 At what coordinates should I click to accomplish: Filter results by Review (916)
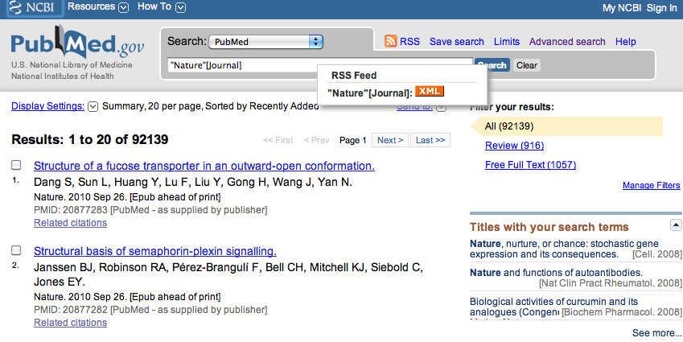click(x=514, y=146)
